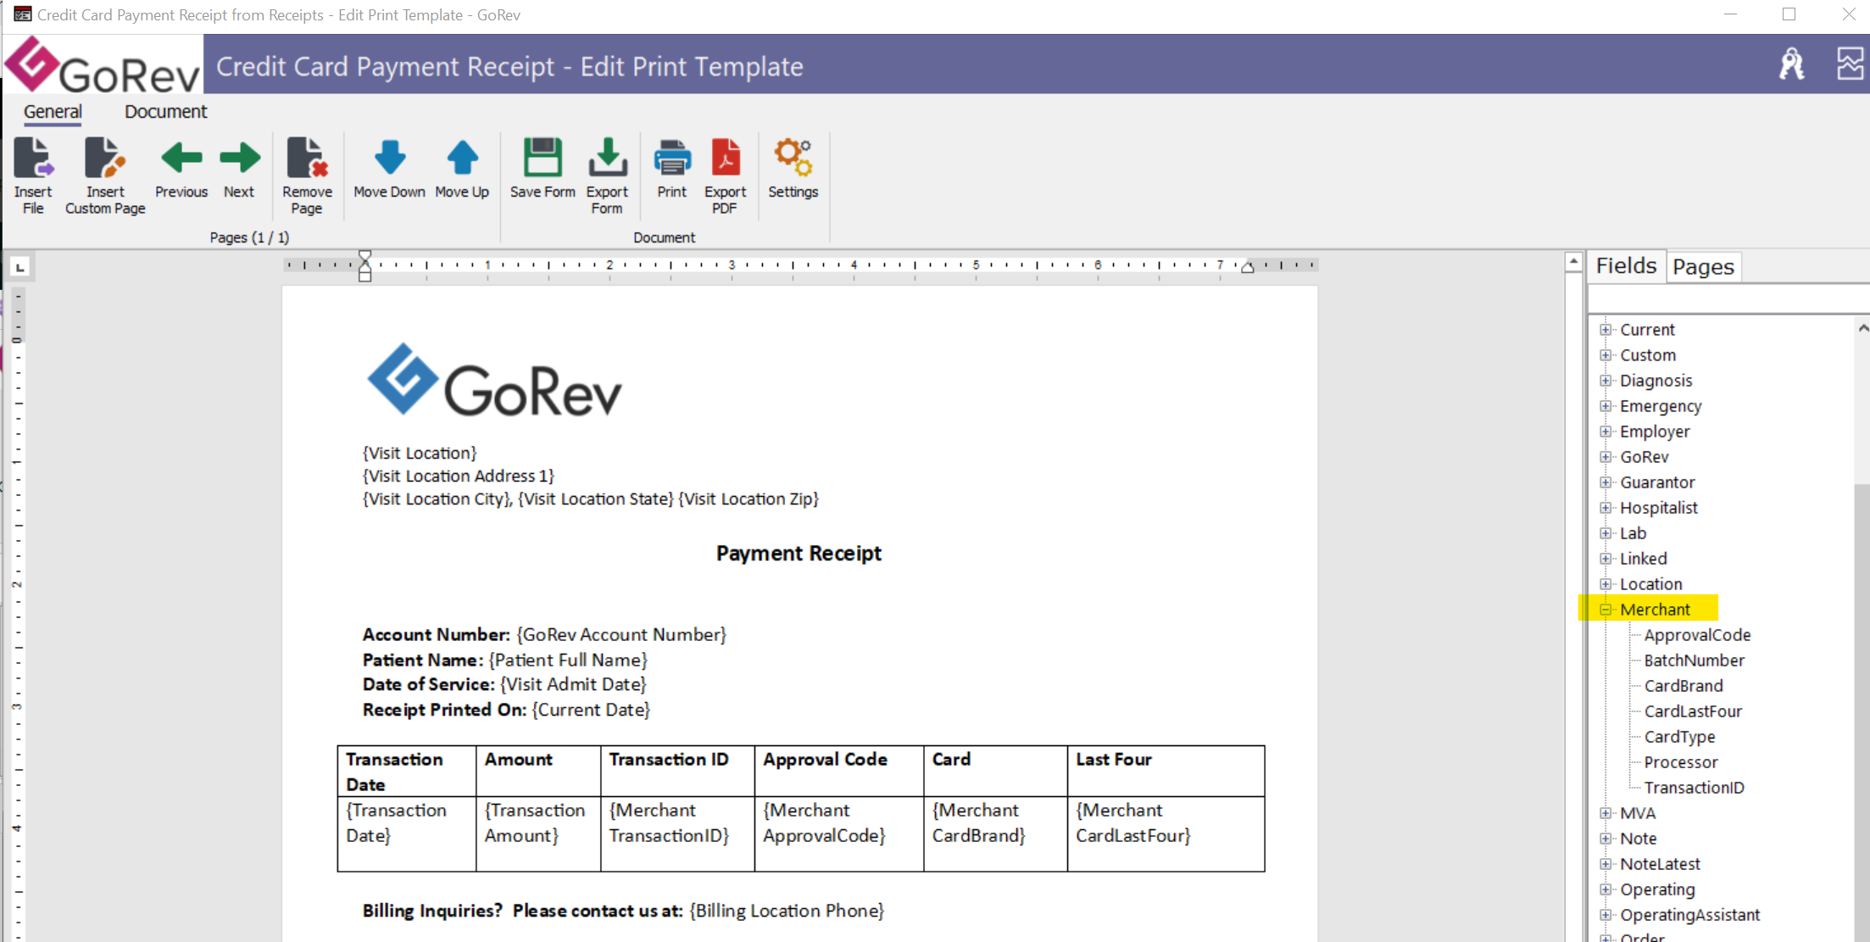The width and height of the screenshot is (1870, 942).
Task: Click the {GoRev Account Number} placeholder
Action: 621,635
